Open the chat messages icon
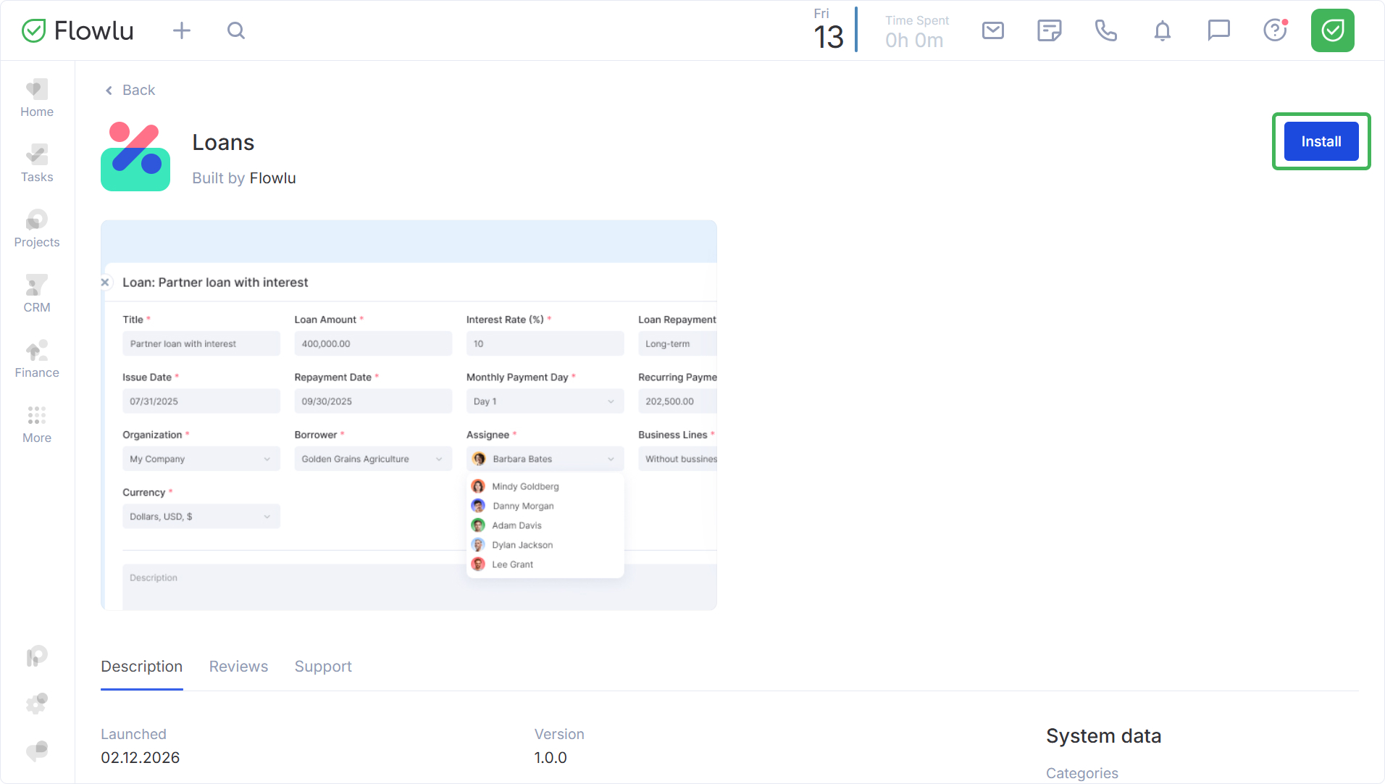The image size is (1385, 784). [x=1218, y=30]
